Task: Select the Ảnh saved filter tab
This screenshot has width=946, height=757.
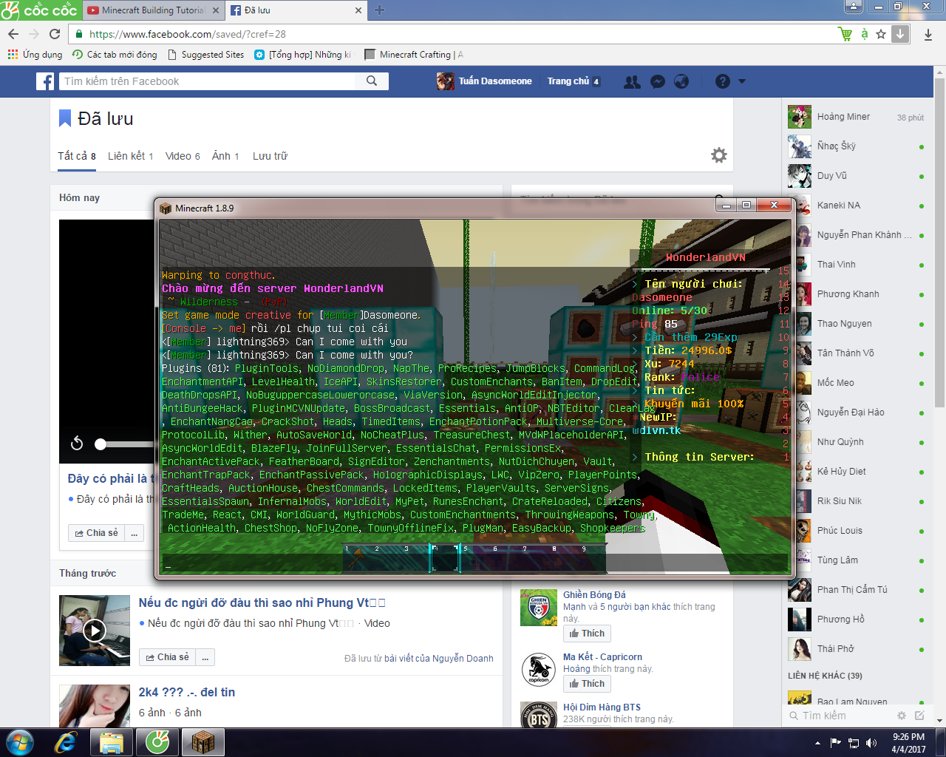Action: pyautogui.click(x=225, y=156)
